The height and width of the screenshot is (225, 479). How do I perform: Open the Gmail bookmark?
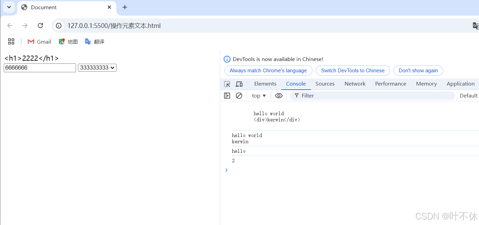coord(39,41)
